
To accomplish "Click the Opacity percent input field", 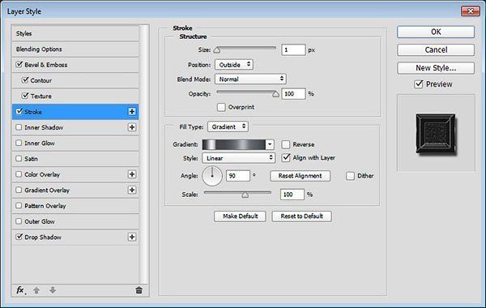I will click(x=293, y=94).
